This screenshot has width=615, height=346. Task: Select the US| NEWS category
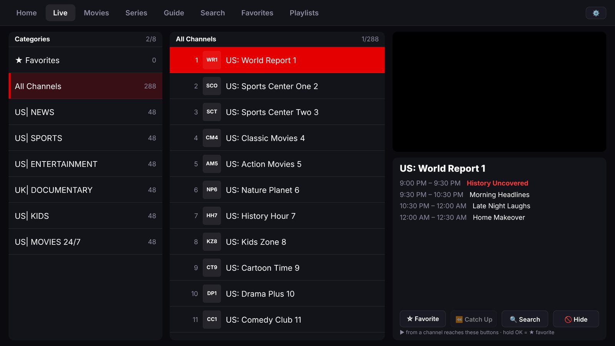(85, 112)
